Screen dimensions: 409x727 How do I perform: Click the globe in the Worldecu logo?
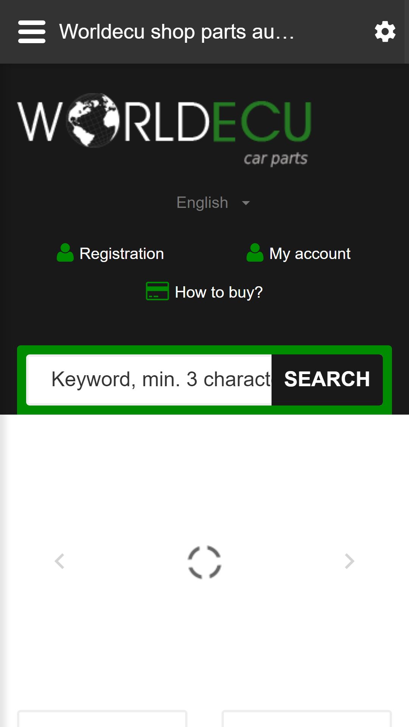point(93,120)
